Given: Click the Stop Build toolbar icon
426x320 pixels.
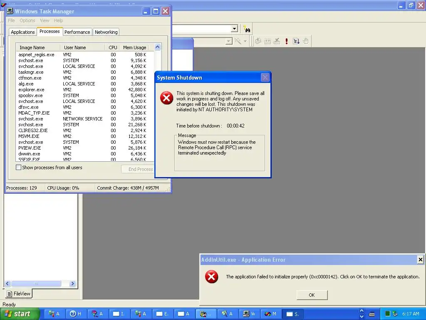Looking at the screenshot, I should click(277, 41).
